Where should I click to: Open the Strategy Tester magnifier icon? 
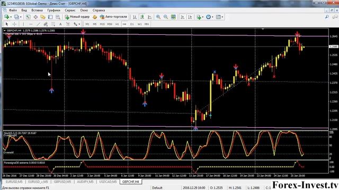tap(58, 17)
